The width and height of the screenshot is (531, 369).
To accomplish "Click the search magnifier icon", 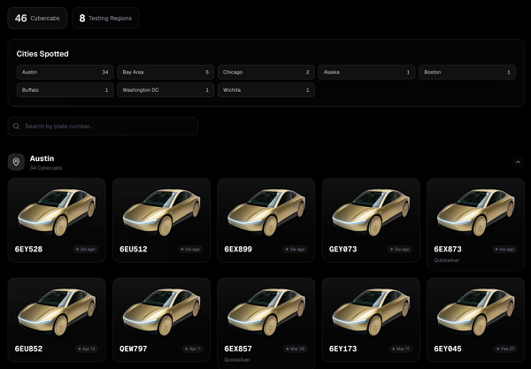I will [16, 127].
